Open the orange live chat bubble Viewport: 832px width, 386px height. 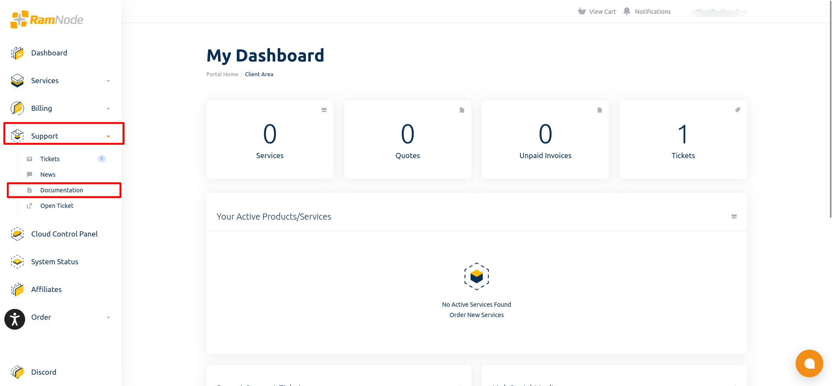(809, 363)
